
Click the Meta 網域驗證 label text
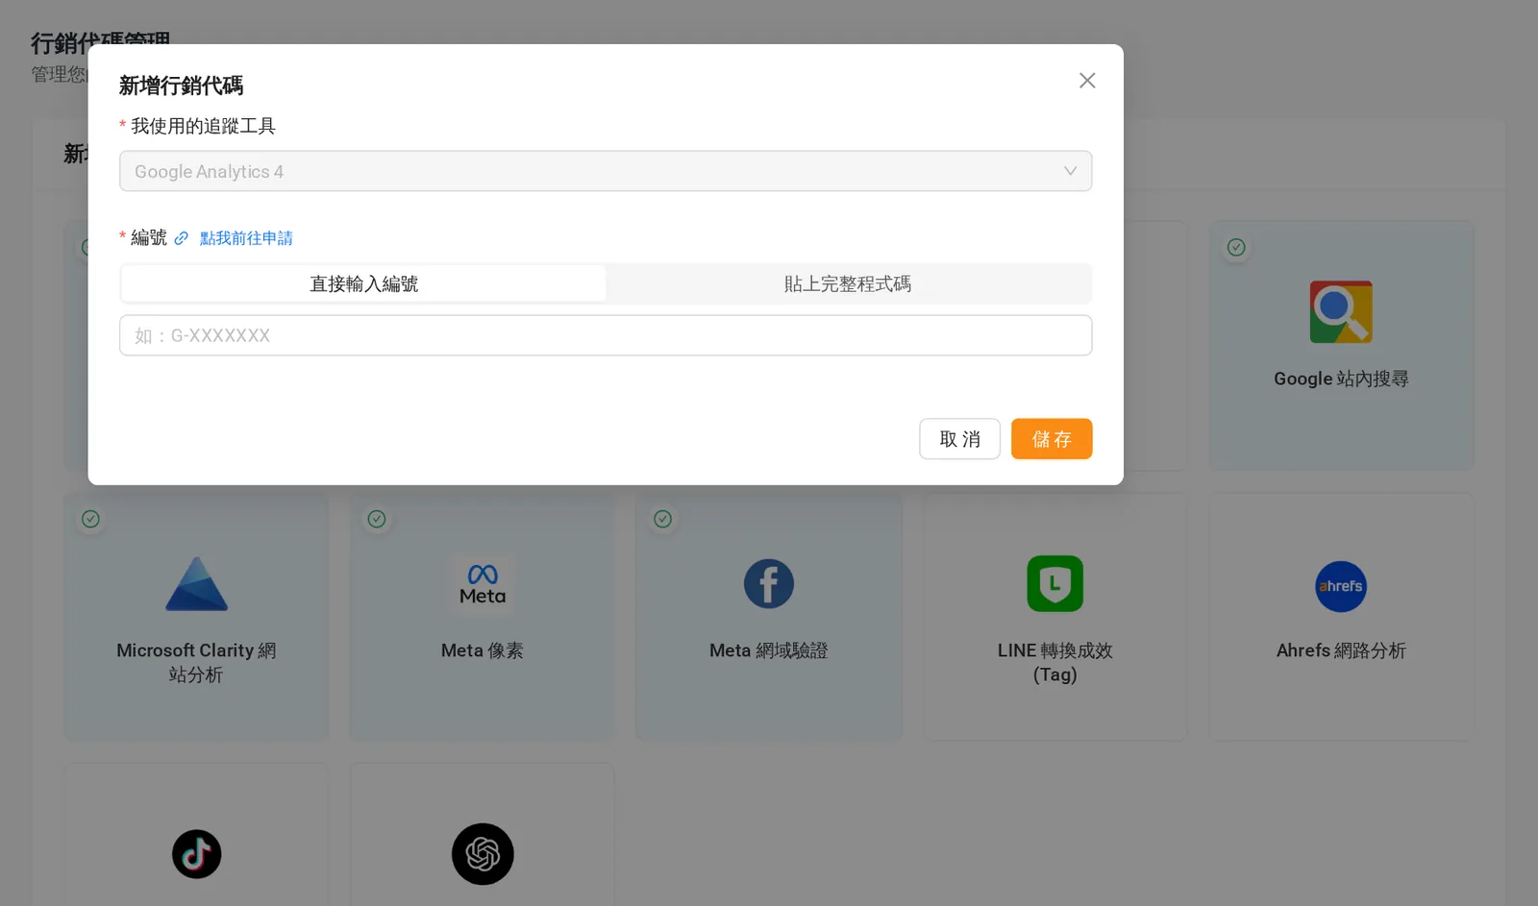point(769,650)
